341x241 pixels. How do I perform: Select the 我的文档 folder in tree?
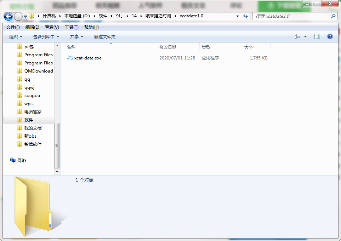click(x=33, y=128)
